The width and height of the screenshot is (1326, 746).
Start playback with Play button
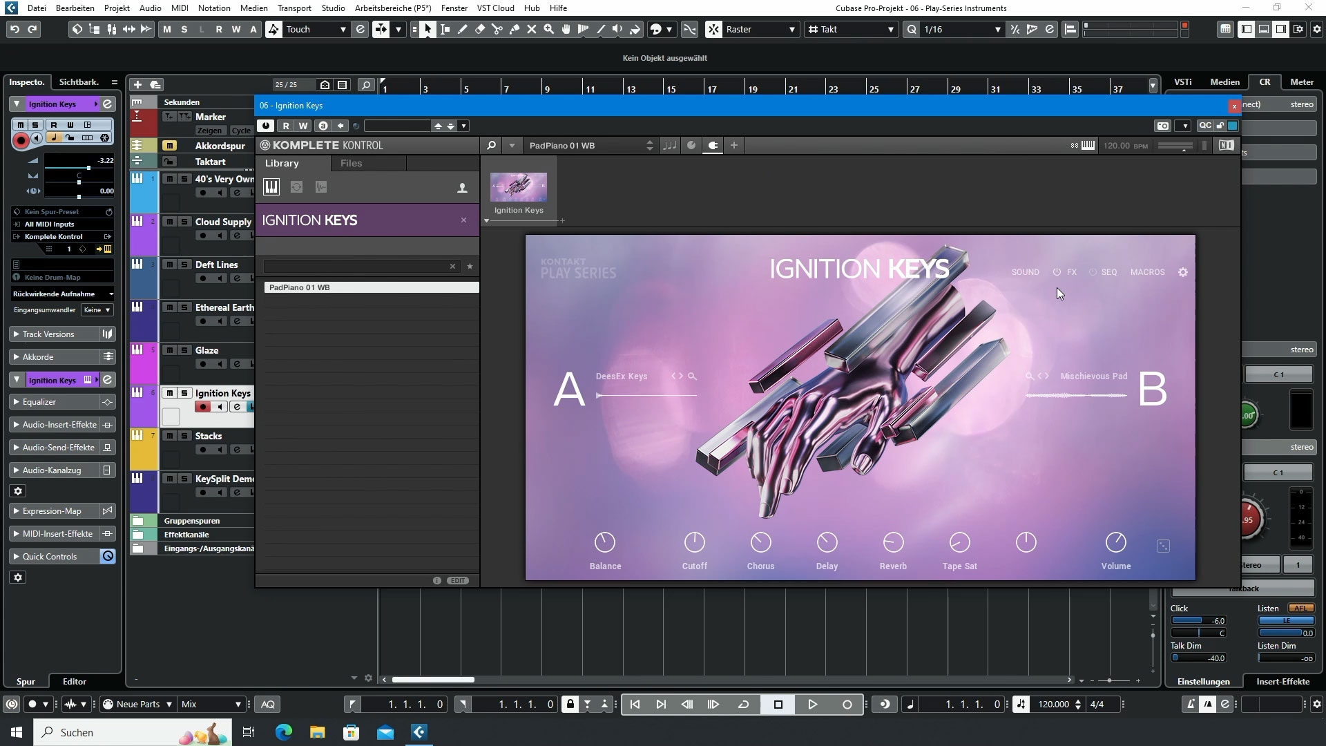(812, 705)
